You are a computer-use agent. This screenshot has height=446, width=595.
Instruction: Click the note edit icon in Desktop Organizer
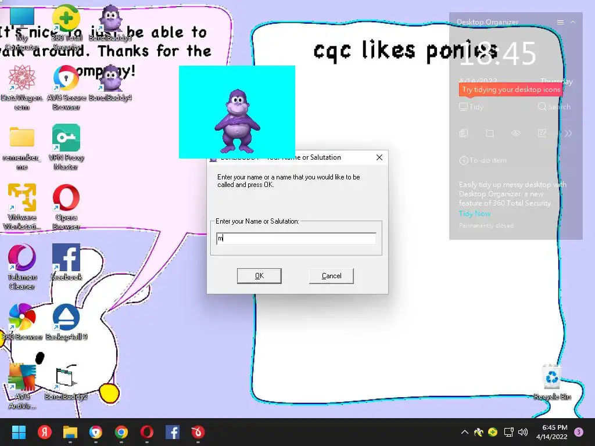click(x=542, y=133)
